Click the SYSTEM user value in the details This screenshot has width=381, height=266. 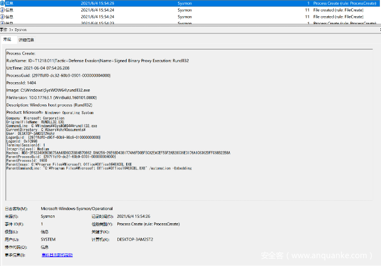pyautogui.click(x=48, y=239)
